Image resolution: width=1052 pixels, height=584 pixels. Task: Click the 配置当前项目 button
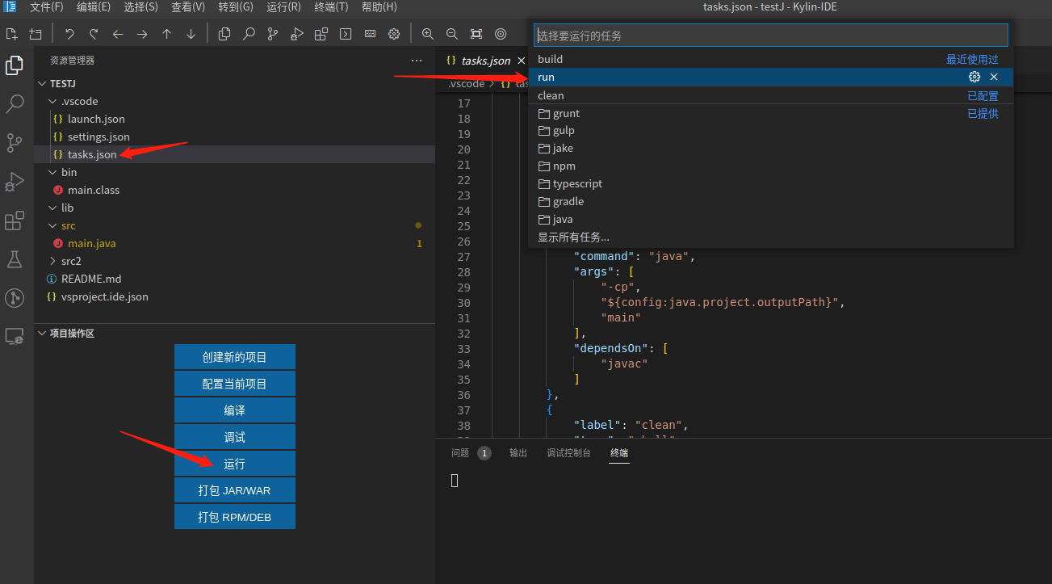click(x=235, y=384)
